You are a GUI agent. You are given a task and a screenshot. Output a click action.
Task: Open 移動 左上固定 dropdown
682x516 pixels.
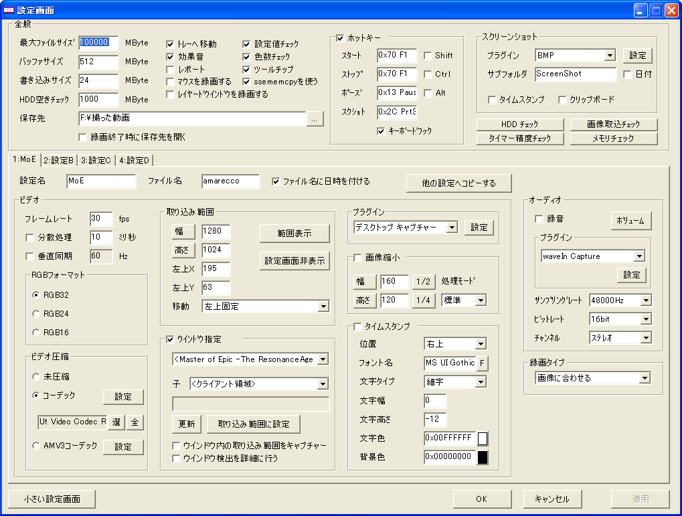click(323, 307)
